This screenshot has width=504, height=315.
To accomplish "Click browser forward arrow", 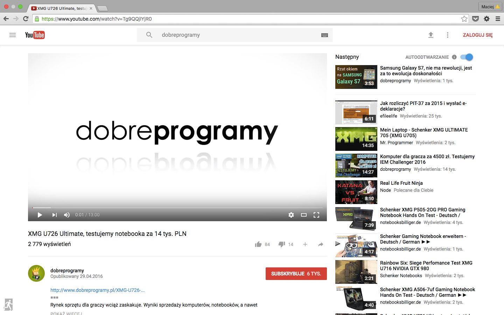I will click(x=16, y=19).
